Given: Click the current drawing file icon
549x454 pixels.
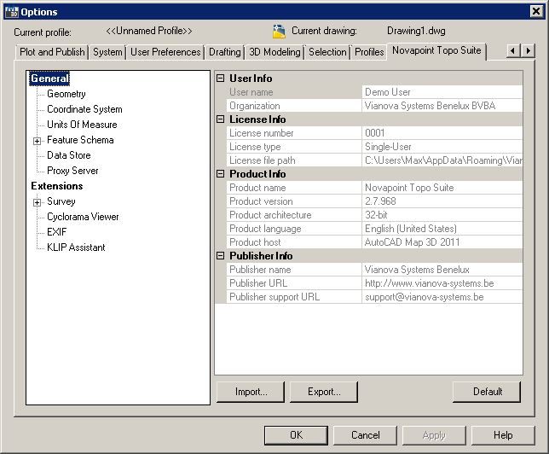Looking at the screenshot, I should coord(279,32).
